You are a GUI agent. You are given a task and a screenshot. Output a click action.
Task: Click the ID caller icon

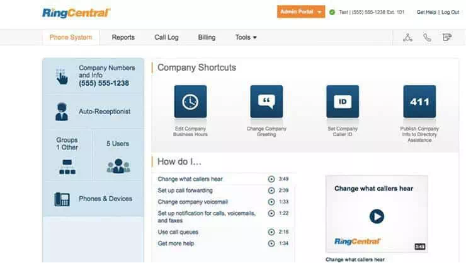(343, 102)
